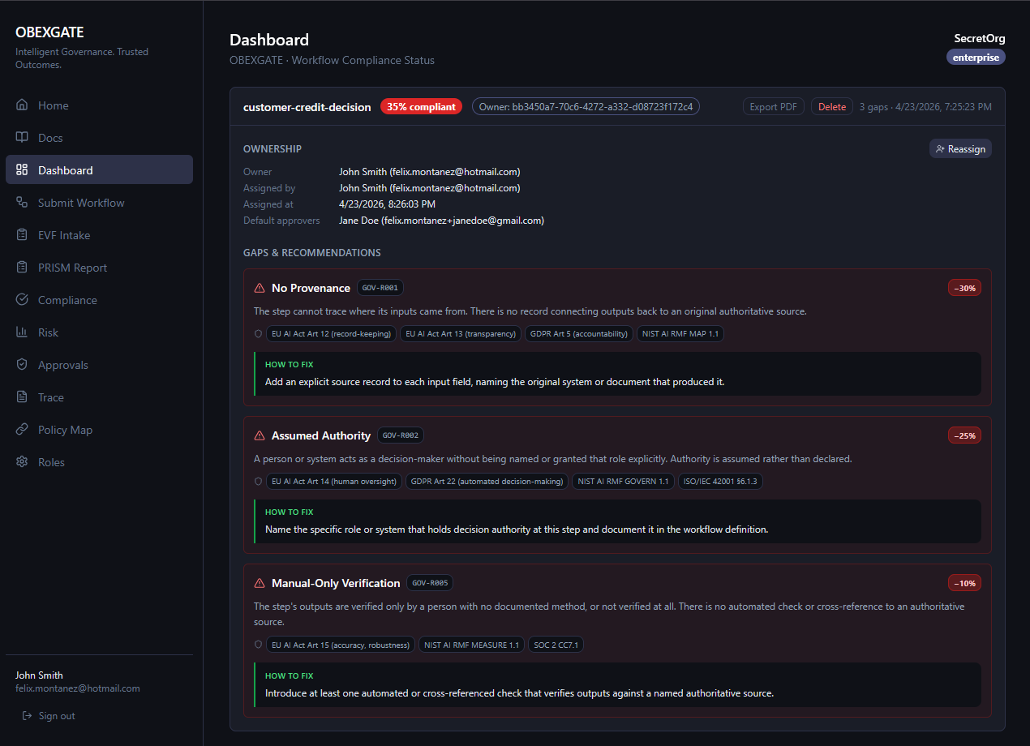
Task: Click EU AI Act Art 14 (human oversight) tag
Action: [x=334, y=481]
